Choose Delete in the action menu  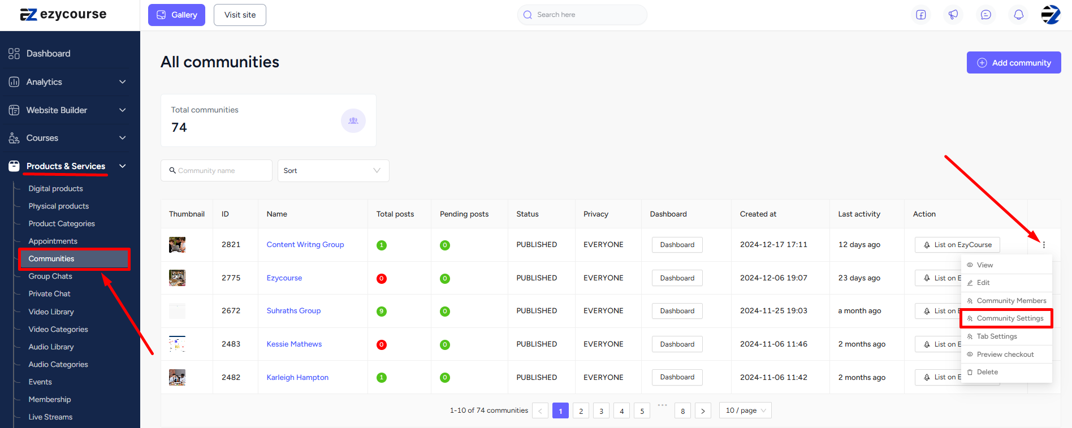(x=1006, y=372)
